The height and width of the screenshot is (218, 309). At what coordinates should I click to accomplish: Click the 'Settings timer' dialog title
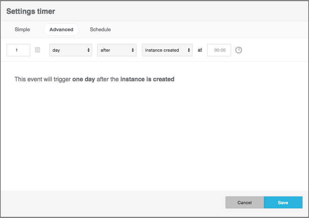pos(31,11)
